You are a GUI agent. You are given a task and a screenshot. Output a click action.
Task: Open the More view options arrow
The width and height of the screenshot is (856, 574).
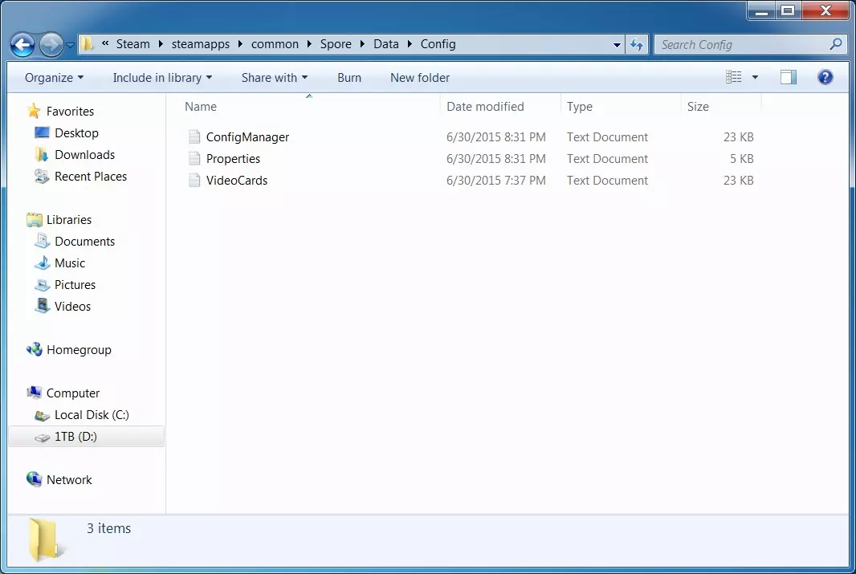pyautogui.click(x=755, y=78)
